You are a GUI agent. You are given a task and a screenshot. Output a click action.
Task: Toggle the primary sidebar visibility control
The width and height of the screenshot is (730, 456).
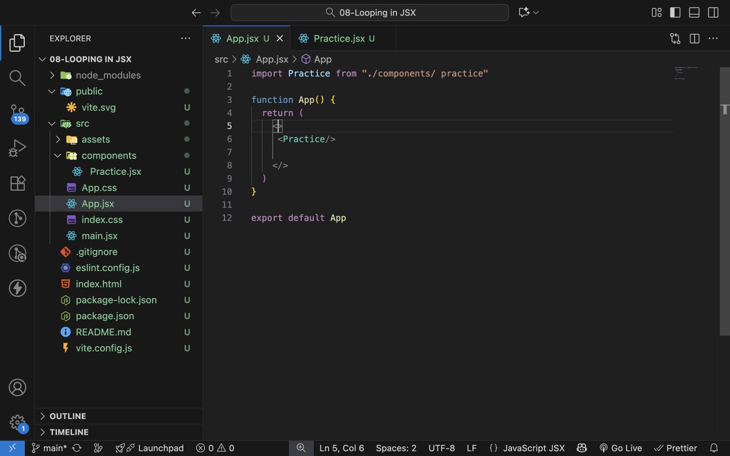click(x=675, y=12)
